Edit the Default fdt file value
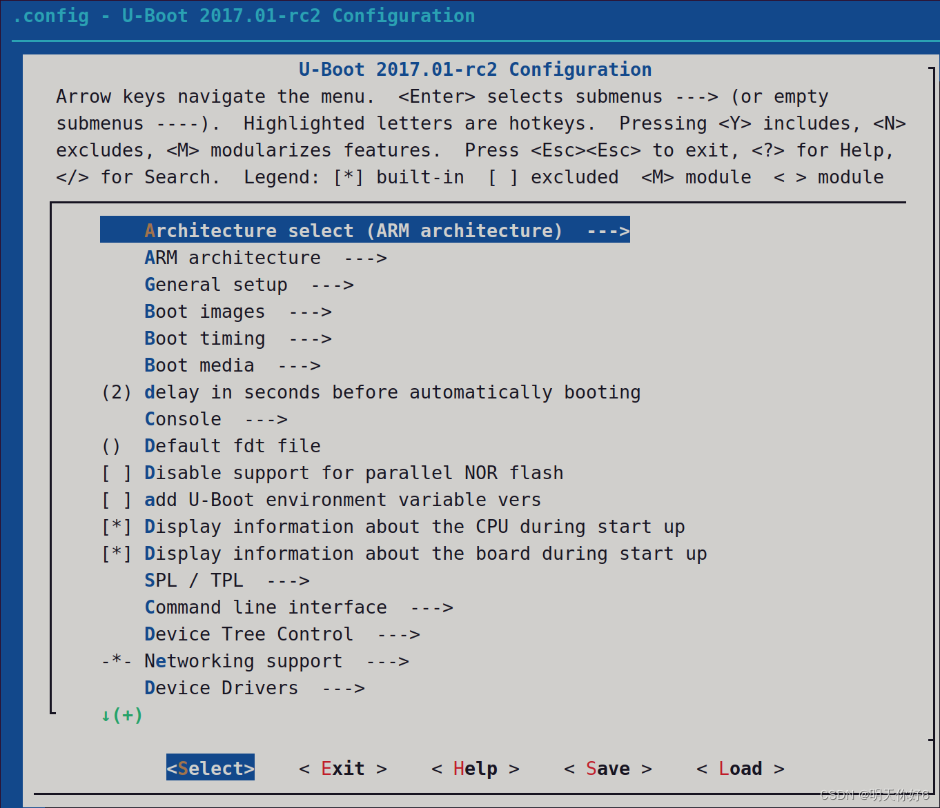This screenshot has width=940, height=808. [211, 446]
